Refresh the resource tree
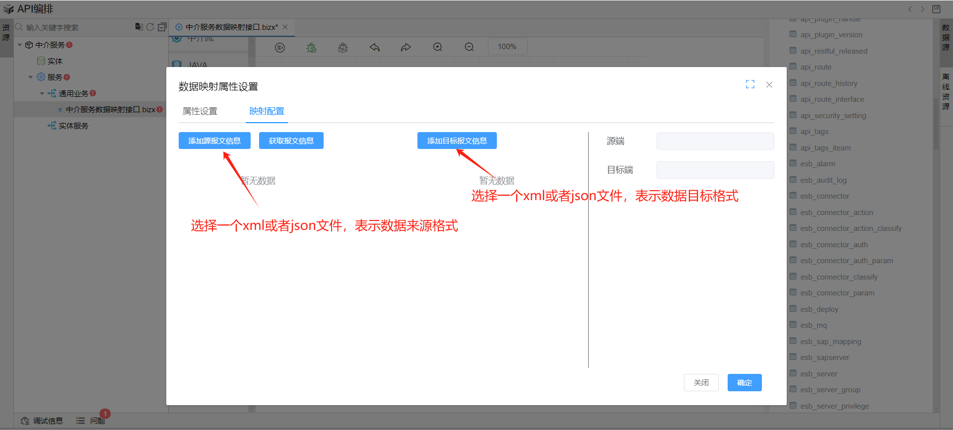Image resolution: width=953 pixels, height=430 pixels. coord(150,27)
